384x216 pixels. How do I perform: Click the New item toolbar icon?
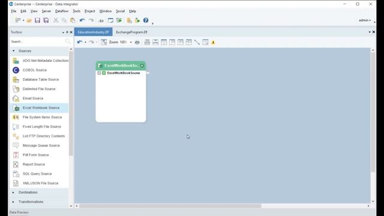(17, 20)
